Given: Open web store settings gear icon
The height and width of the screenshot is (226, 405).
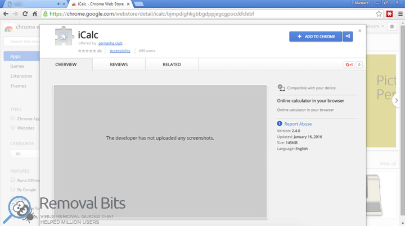Looking at the screenshot, I should pyautogui.click(x=392, y=26).
